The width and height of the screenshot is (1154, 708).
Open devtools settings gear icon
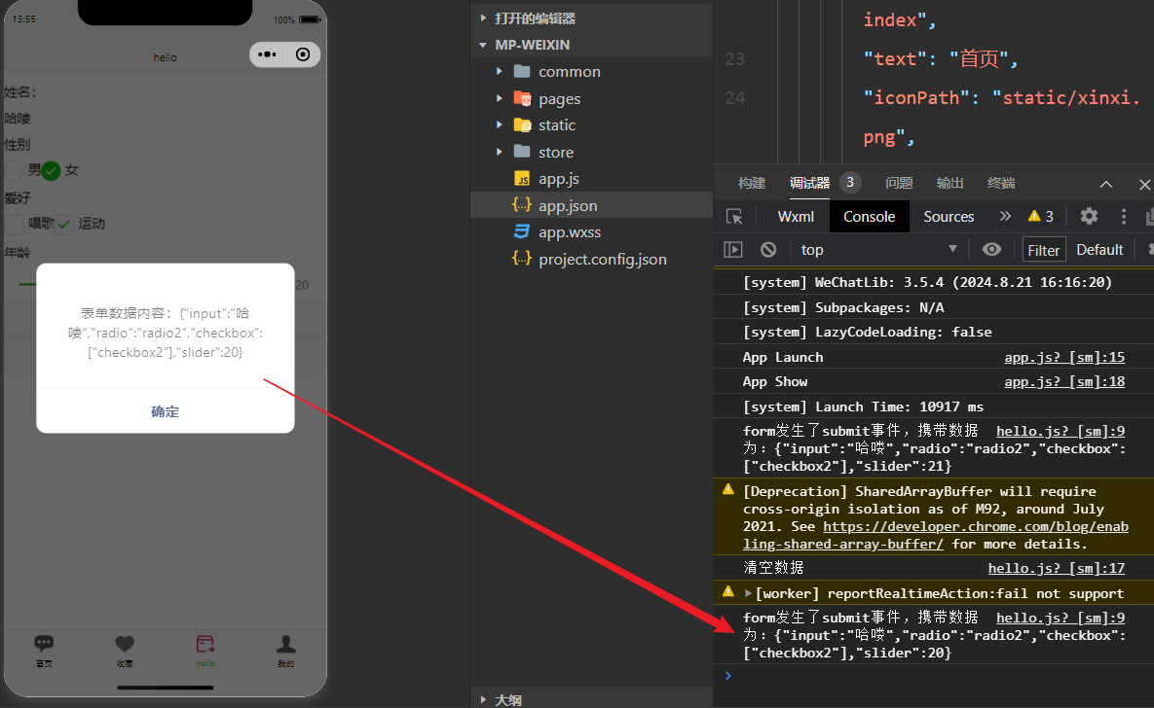tap(1089, 216)
